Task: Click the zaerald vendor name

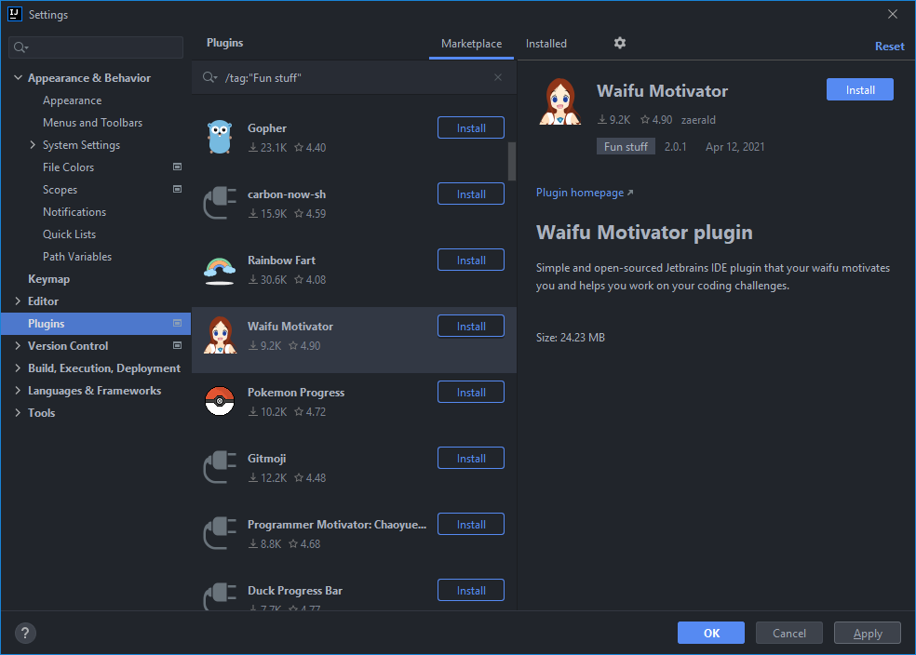Action: (x=698, y=120)
